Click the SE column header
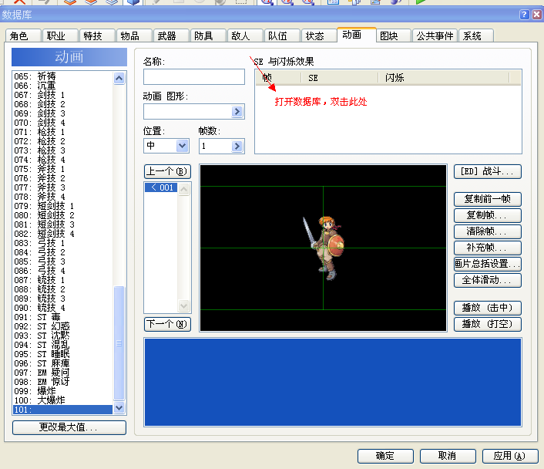This screenshot has width=544, height=469. (339, 78)
